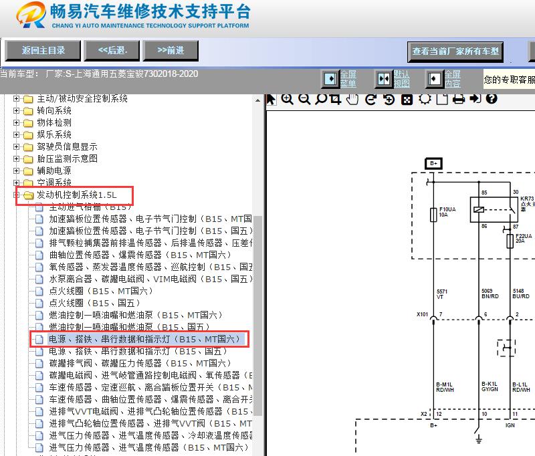Click 返回主目录 button
The width and height of the screenshot is (535, 456).
pyautogui.click(x=43, y=51)
